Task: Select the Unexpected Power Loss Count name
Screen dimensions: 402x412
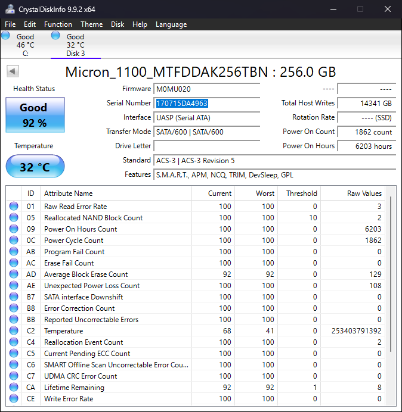Action: pyautogui.click(x=92, y=286)
